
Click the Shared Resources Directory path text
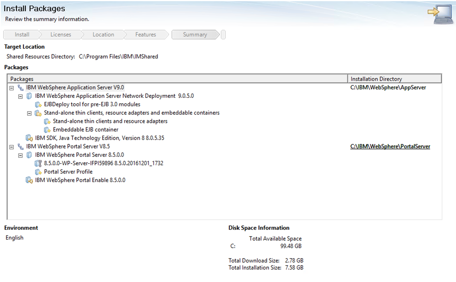pos(118,57)
